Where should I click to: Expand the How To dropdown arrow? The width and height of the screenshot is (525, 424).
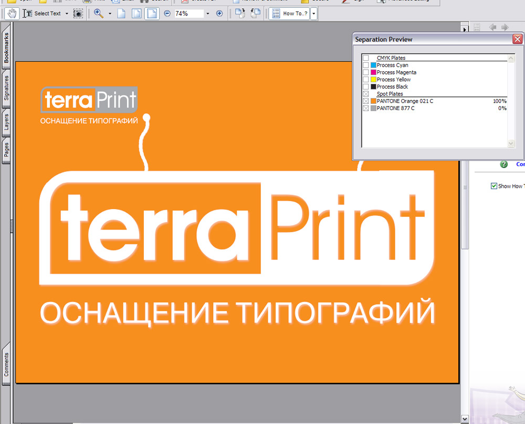(x=314, y=14)
